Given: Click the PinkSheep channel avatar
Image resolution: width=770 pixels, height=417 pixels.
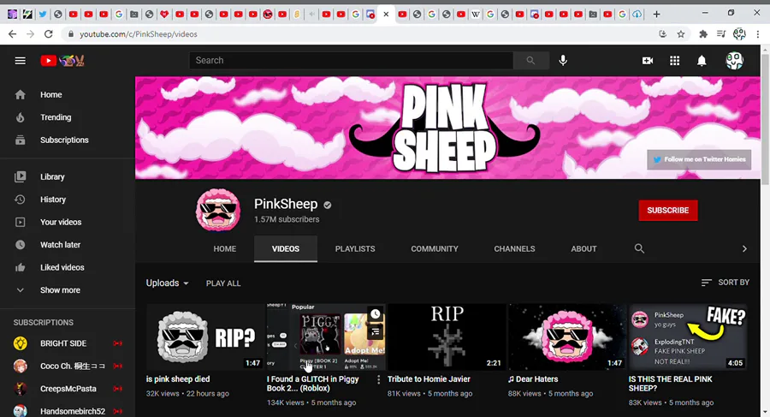Looking at the screenshot, I should click(218, 210).
